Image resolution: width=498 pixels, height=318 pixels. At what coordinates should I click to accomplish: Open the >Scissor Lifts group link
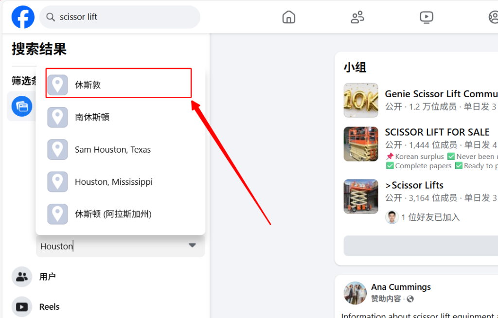(414, 185)
